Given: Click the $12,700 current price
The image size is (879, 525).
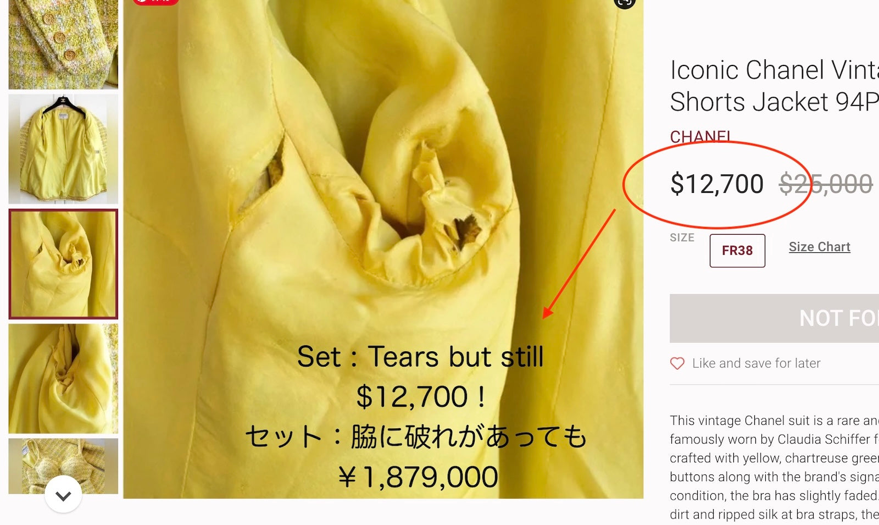Looking at the screenshot, I should click(717, 184).
